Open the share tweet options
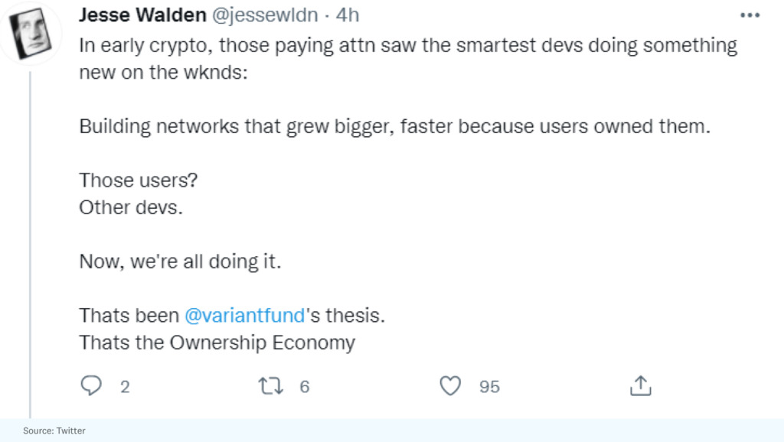The height and width of the screenshot is (442, 784). coord(639,386)
